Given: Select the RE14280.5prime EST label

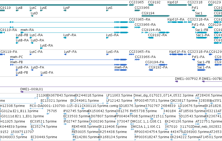Looking at the screenshot, I should click(86, 137).
